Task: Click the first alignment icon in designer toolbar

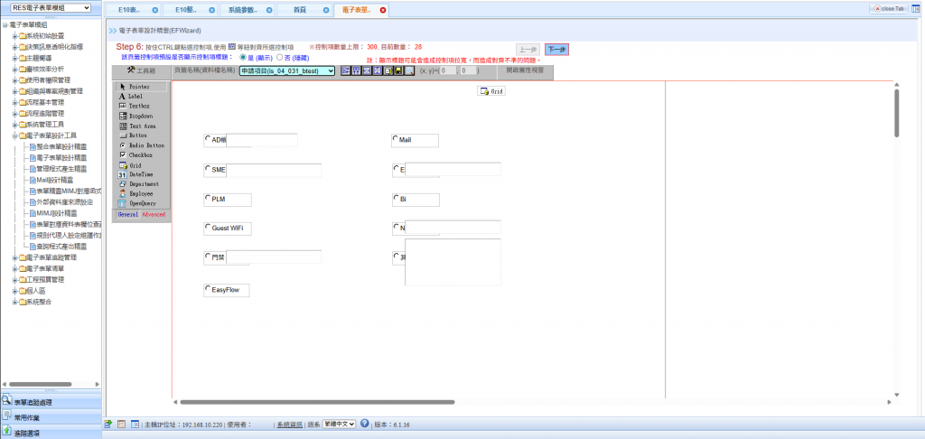Action: (x=346, y=70)
